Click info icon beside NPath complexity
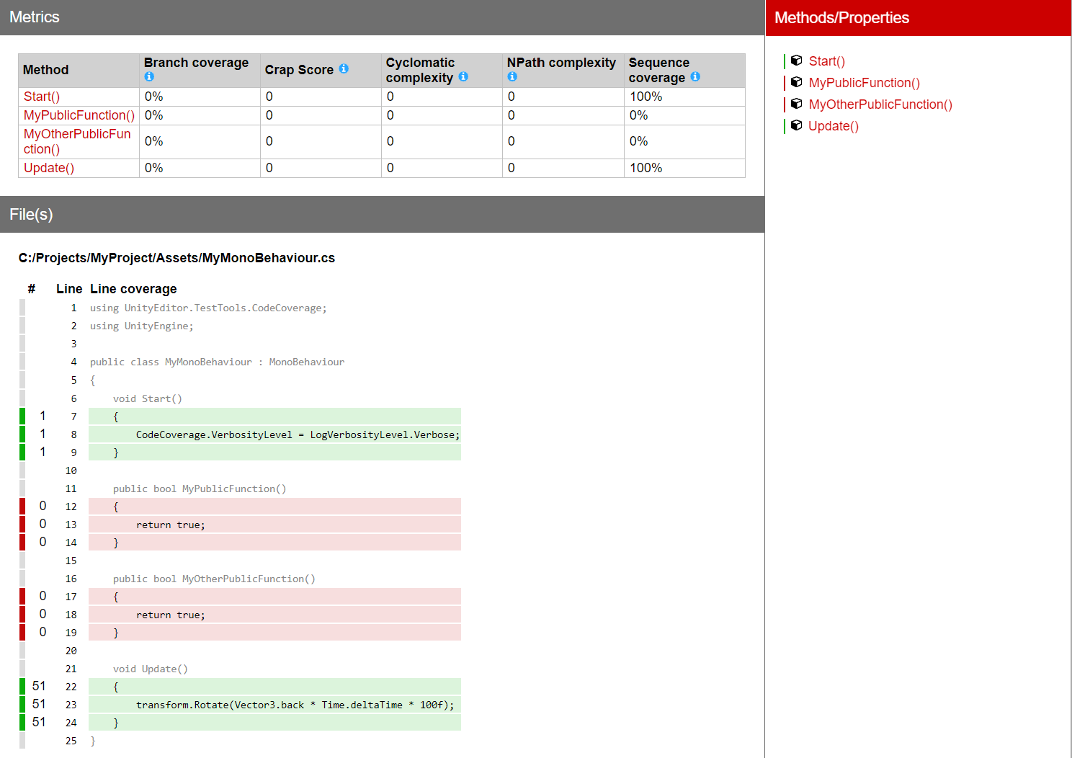This screenshot has height=758, width=1072. [x=512, y=76]
